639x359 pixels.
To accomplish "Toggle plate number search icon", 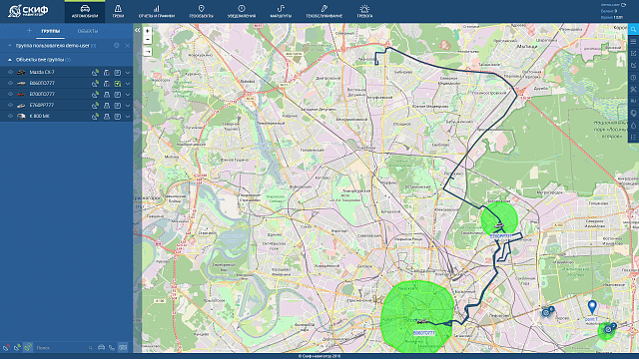I will 123,347.
